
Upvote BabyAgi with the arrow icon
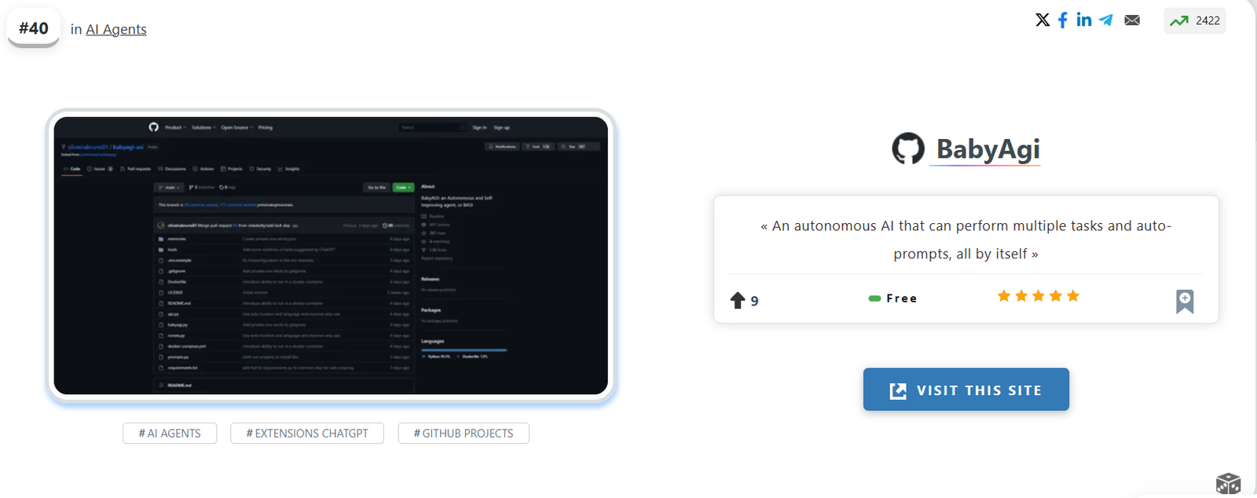pyautogui.click(x=738, y=300)
